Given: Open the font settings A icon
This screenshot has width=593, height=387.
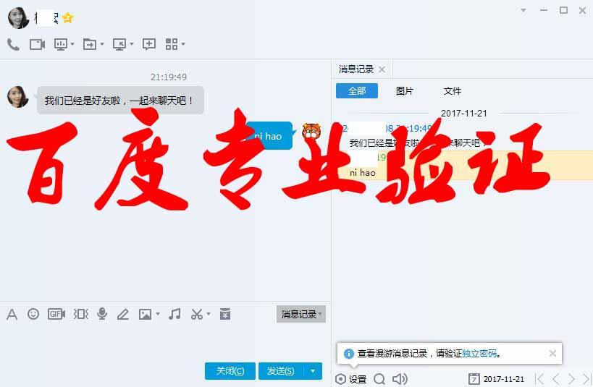Looking at the screenshot, I should [12, 314].
